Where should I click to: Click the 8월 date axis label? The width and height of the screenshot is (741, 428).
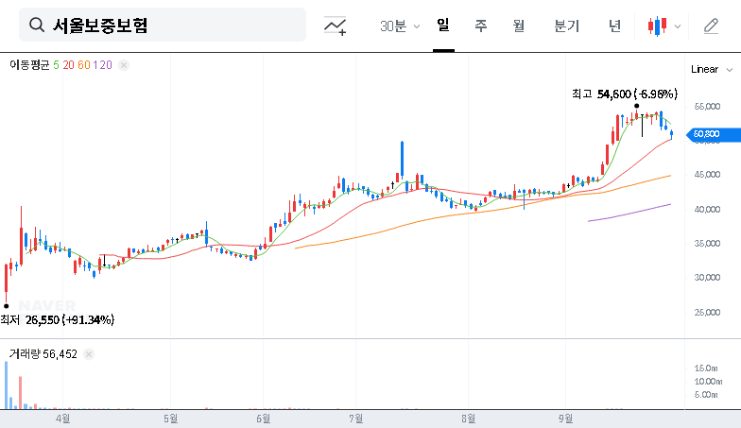click(x=469, y=419)
